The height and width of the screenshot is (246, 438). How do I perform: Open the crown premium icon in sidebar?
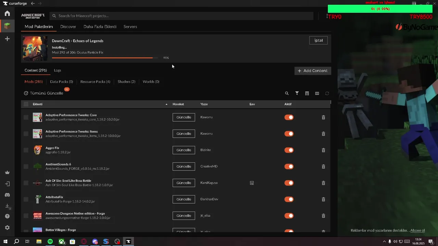click(7, 173)
